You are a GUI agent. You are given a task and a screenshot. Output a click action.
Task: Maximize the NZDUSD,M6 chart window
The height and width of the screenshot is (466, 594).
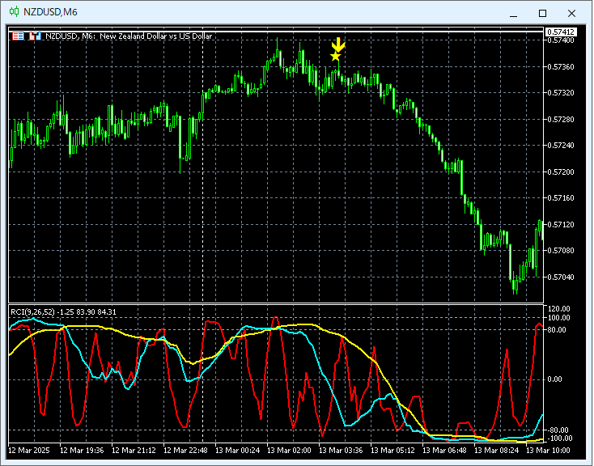pos(542,13)
